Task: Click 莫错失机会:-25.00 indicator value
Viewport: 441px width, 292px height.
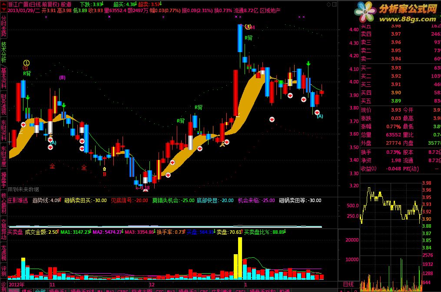Action: pyautogui.click(x=173, y=200)
